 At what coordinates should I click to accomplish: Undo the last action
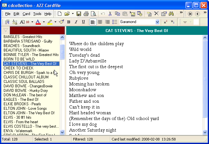pos(103,14)
